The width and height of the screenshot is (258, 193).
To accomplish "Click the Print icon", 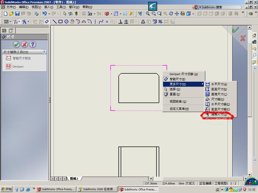I will [x=37, y=14].
